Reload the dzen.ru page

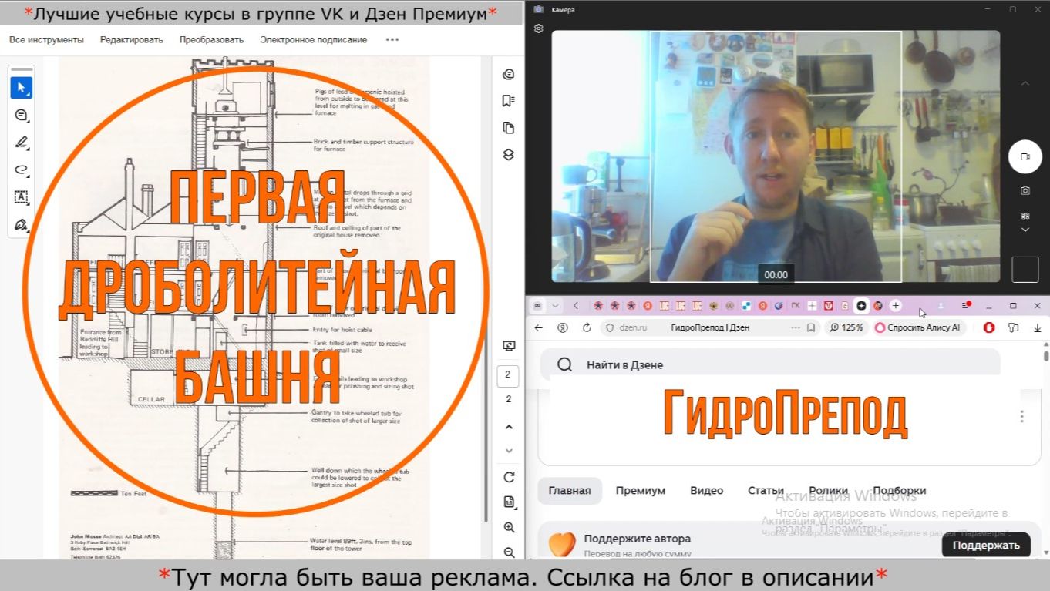tap(587, 327)
